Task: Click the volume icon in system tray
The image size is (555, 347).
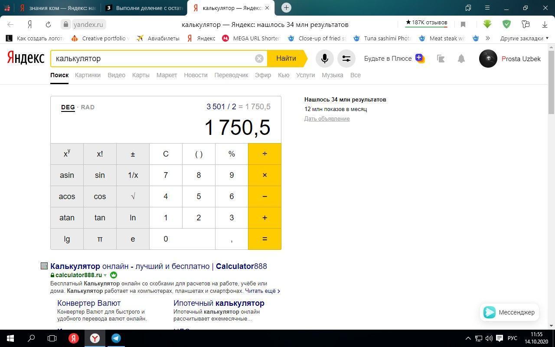Action: coord(489,338)
